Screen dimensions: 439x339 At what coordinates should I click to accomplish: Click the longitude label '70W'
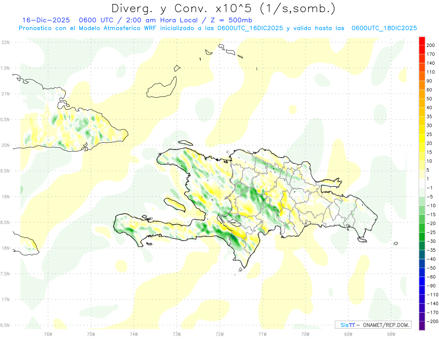pos(305,334)
